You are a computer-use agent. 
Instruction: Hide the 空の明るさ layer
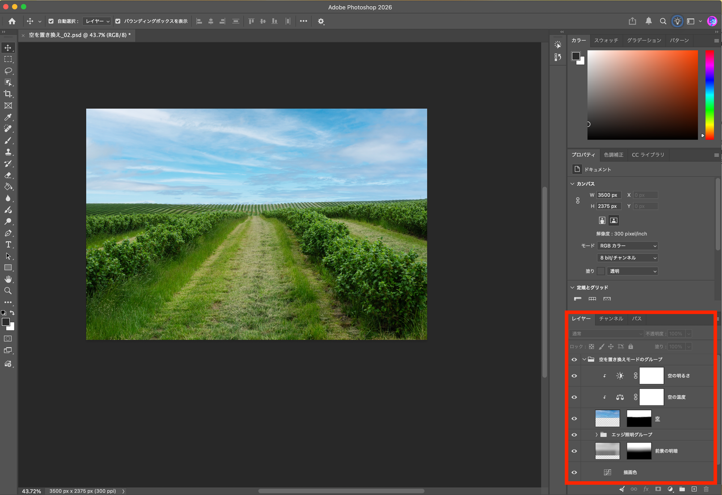(574, 376)
